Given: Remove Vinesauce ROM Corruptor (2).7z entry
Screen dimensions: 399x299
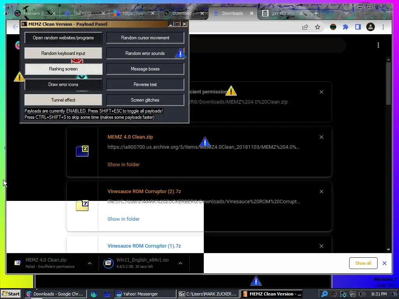Looking at the screenshot, I should point(321,192).
